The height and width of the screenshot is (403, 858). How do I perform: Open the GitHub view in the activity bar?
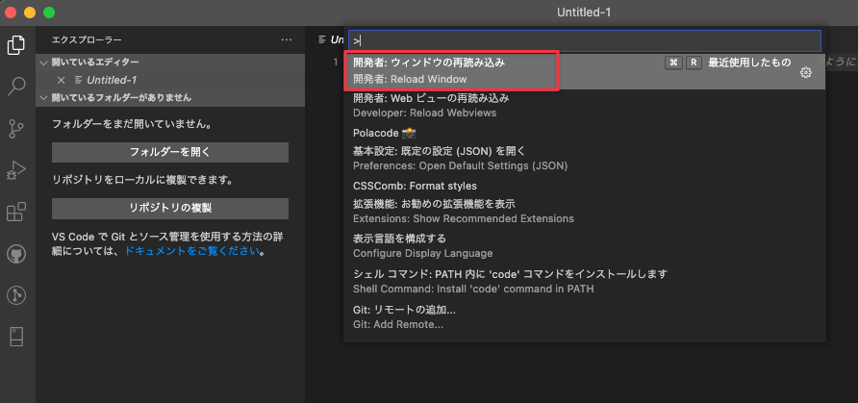(x=16, y=254)
